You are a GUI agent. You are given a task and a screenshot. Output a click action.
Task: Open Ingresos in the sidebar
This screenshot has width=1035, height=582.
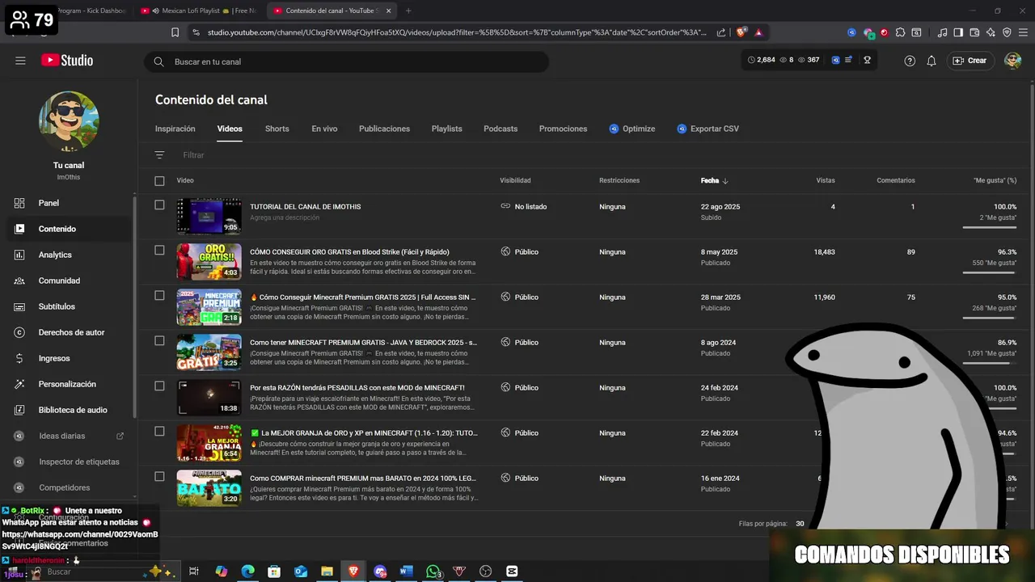pyautogui.click(x=54, y=358)
